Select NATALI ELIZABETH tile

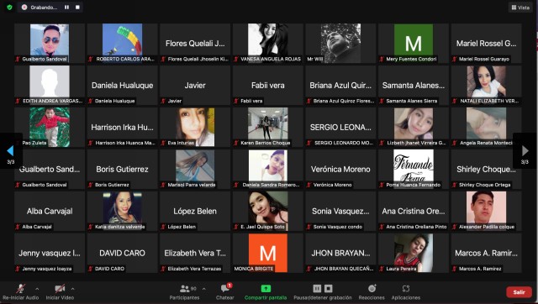coord(486,86)
